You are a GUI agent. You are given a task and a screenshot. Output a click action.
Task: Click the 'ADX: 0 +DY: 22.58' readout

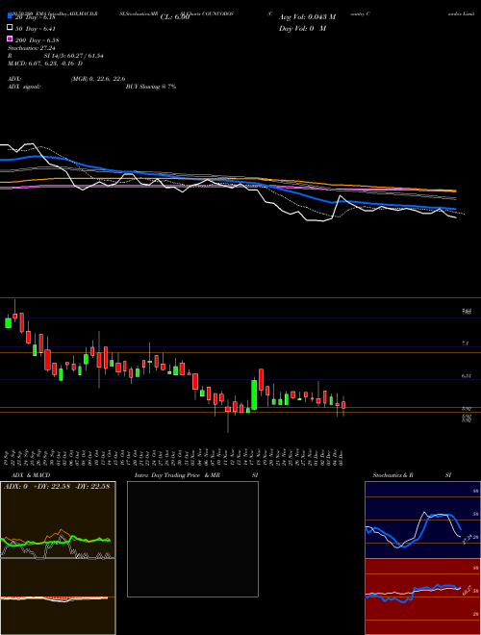37,487
